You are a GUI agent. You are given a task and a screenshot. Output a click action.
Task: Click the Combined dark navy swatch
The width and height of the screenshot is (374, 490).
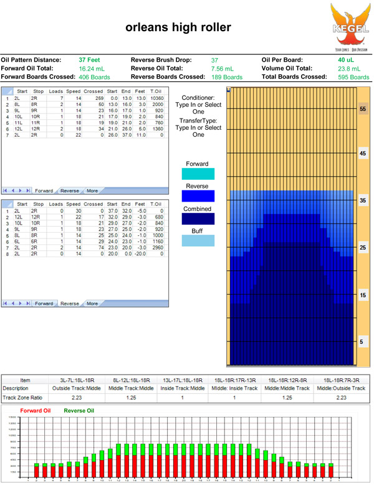[198, 218]
